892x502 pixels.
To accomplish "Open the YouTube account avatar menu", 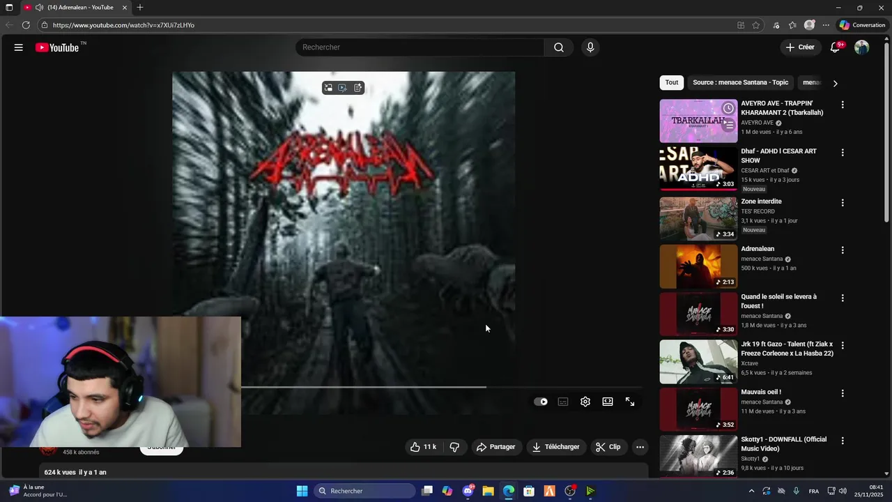I will tap(862, 47).
